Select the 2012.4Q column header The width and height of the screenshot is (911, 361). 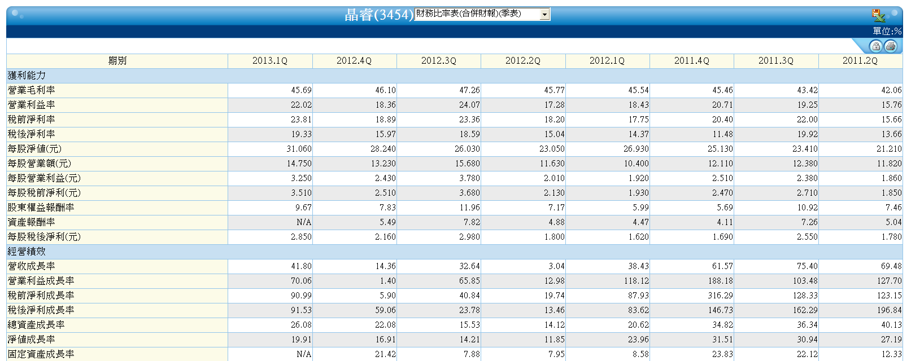354,61
